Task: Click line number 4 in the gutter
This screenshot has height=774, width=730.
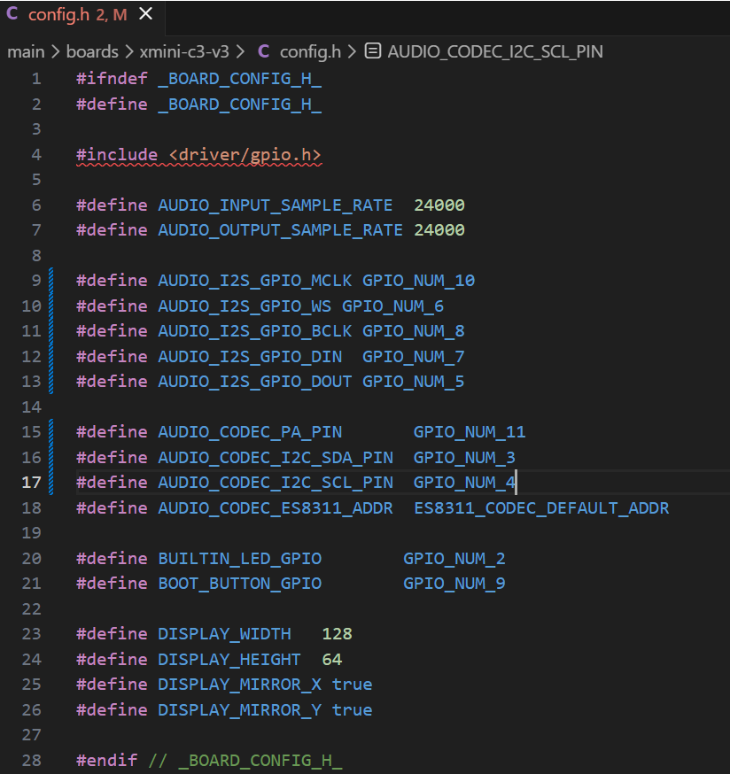Action: 35,155
